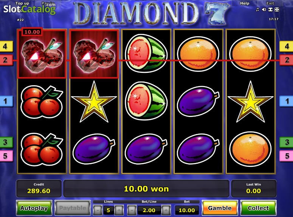Increase the number of Lines
The height and width of the screenshot is (217, 293).
coord(119,210)
